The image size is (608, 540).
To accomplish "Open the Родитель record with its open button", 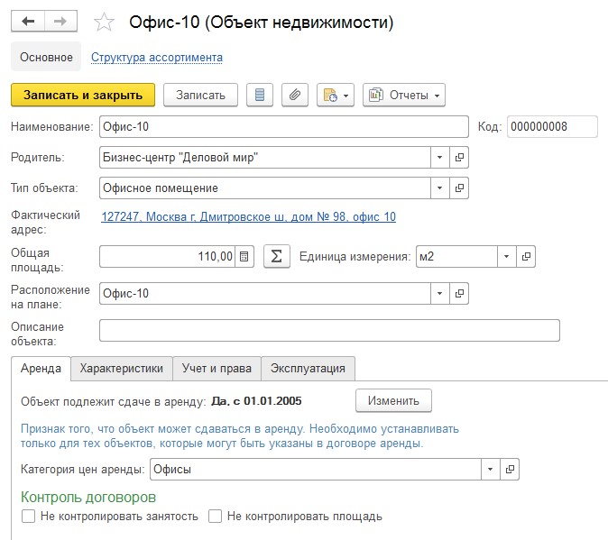I will coord(459,158).
